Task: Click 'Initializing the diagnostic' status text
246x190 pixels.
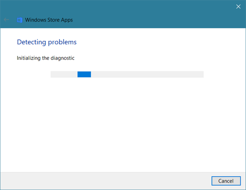Action: pos(46,58)
